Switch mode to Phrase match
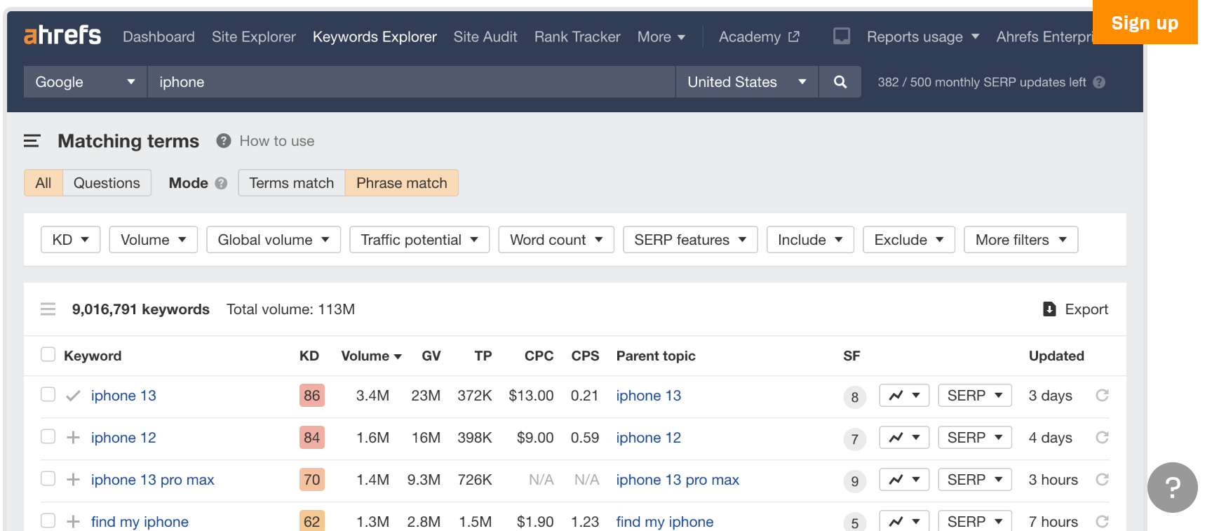Screen dimensions: 1219x531 coord(401,183)
